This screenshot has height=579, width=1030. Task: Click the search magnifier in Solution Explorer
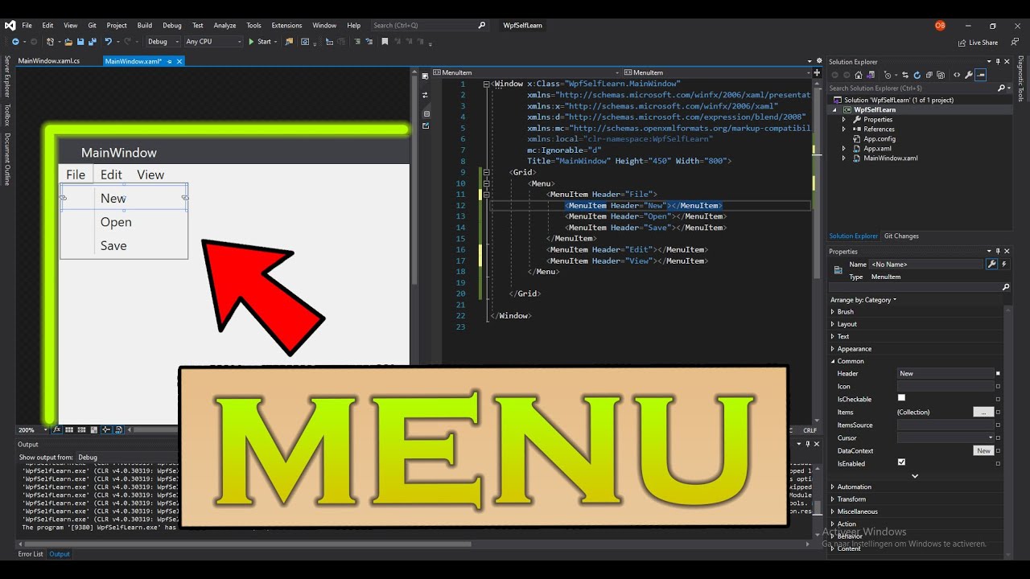(x=1001, y=88)
